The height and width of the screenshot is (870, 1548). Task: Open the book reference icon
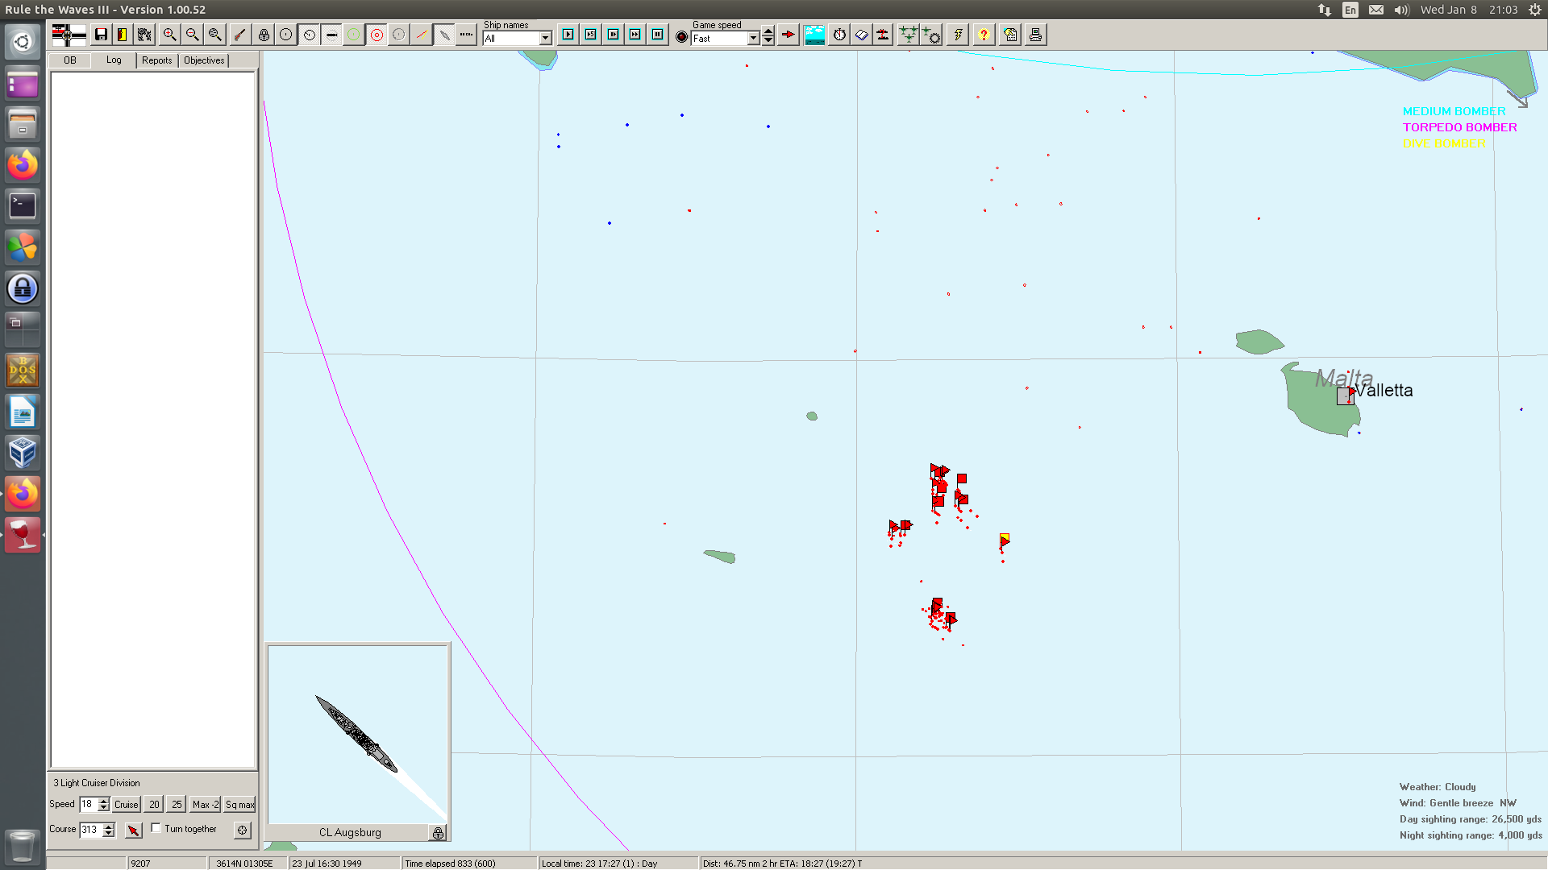click(x=862, y=35)
